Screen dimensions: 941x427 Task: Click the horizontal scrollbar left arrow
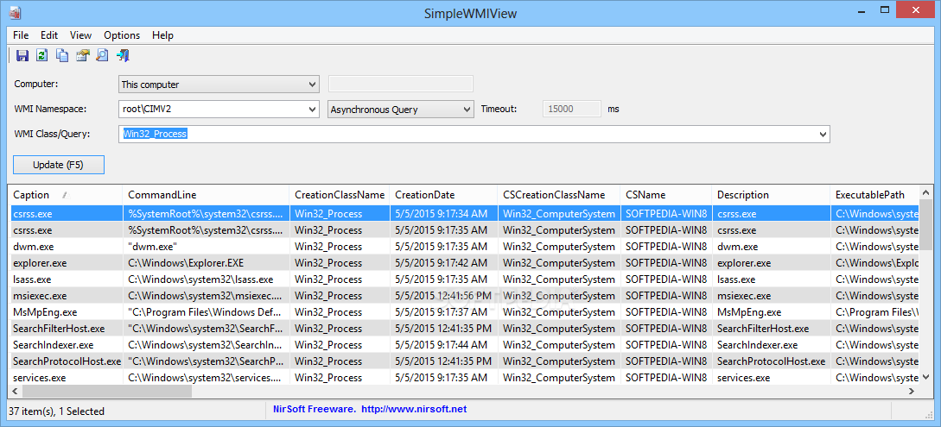point(15,391)
